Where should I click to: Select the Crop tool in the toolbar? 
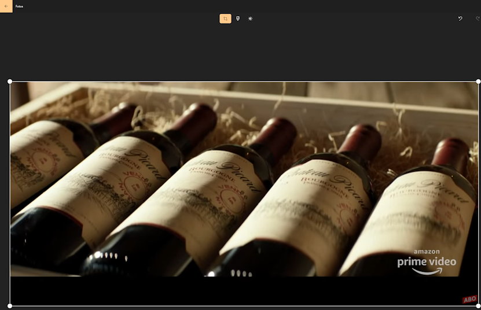[x=225, y=19]
